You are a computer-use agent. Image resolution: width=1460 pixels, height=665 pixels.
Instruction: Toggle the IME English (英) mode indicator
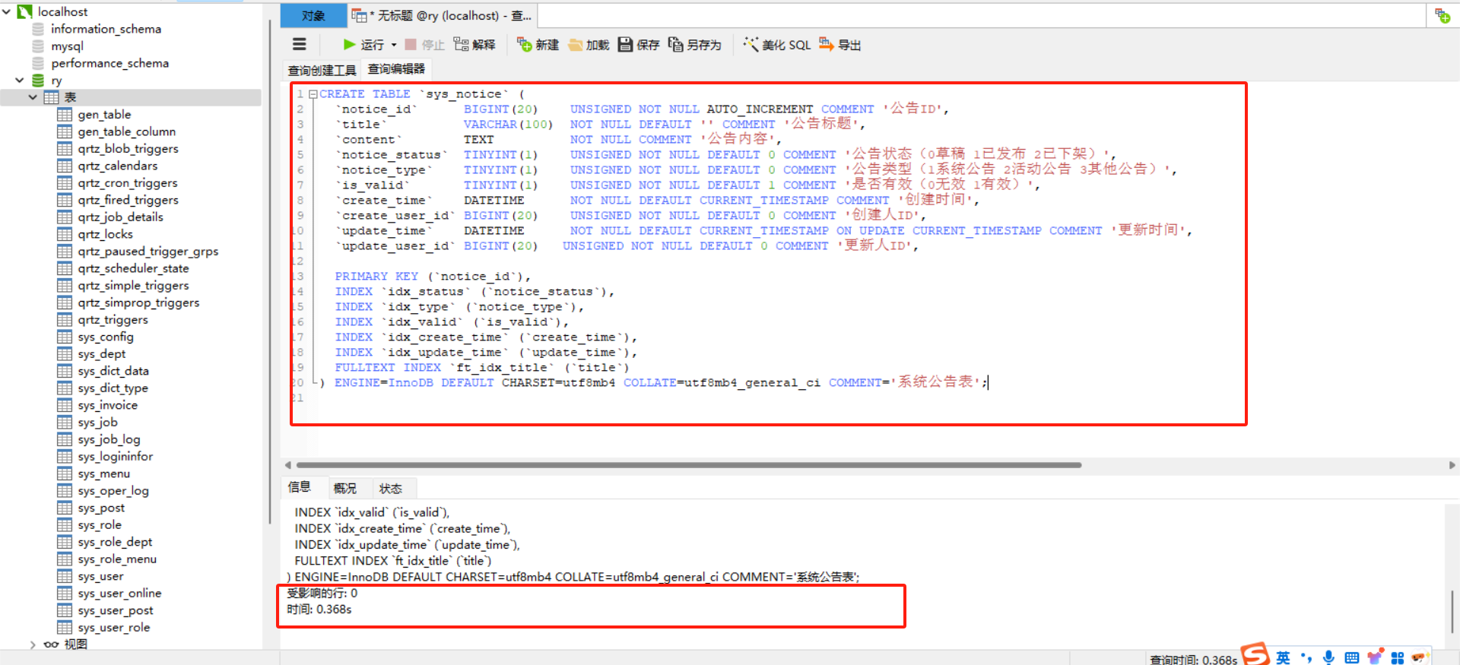[x=1283, y=658]
